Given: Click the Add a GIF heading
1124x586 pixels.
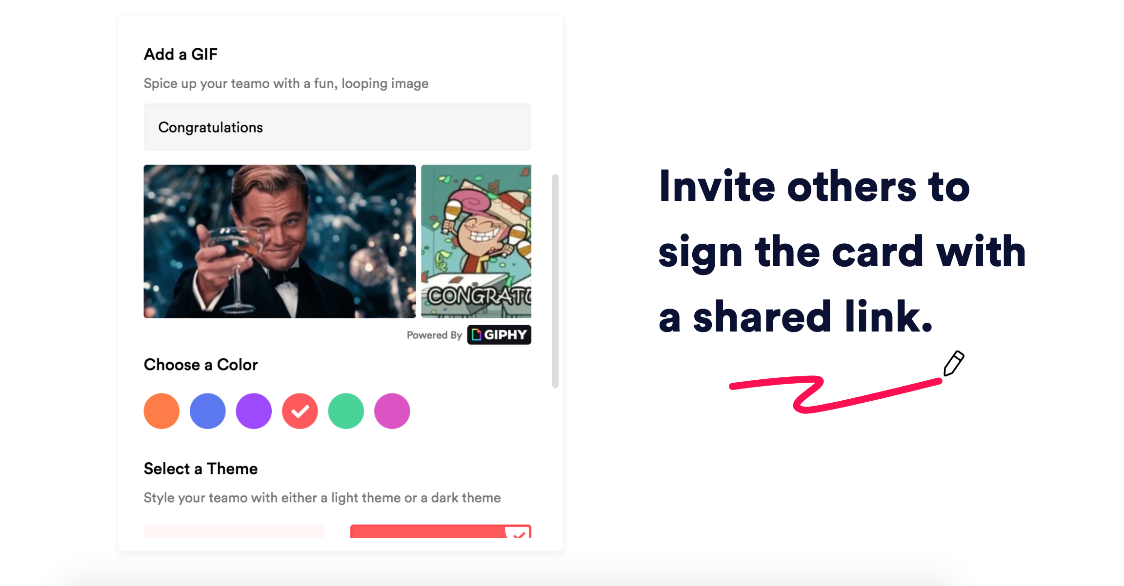Looking at the screenshot, I should click(x=181, y=54).
